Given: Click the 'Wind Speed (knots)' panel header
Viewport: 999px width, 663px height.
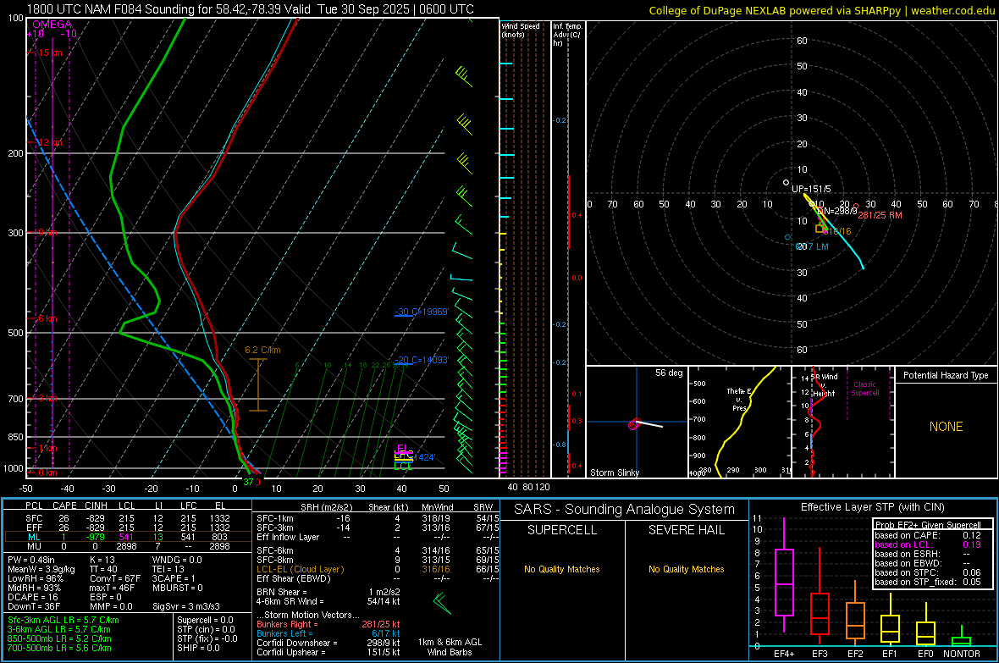Looking at the screenshot, I should (520, 30).
